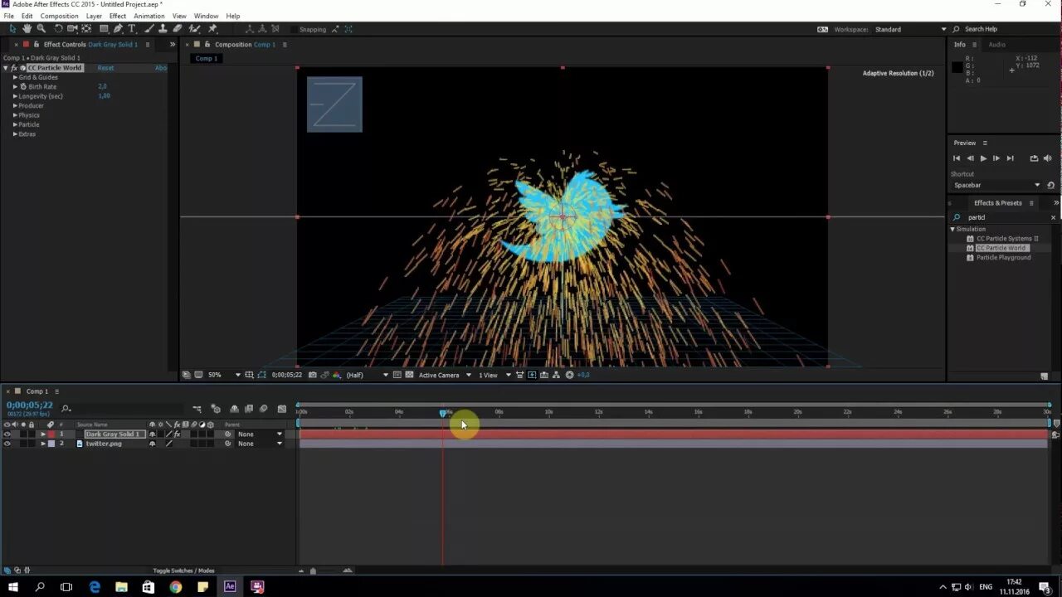Toggle shy switch on twitter.png layer
1062x597 pixels.
(x=152, y=444)
